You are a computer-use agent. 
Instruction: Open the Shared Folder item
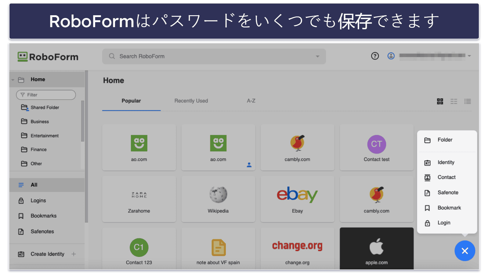45,108
